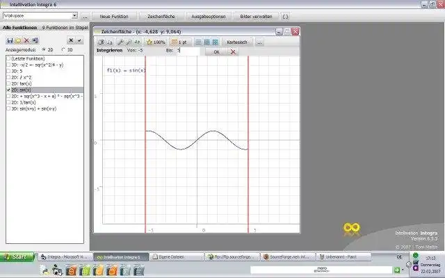
Task: Confirm integration with the OK button
Action: pyautogui.click(x=216, y=52)
